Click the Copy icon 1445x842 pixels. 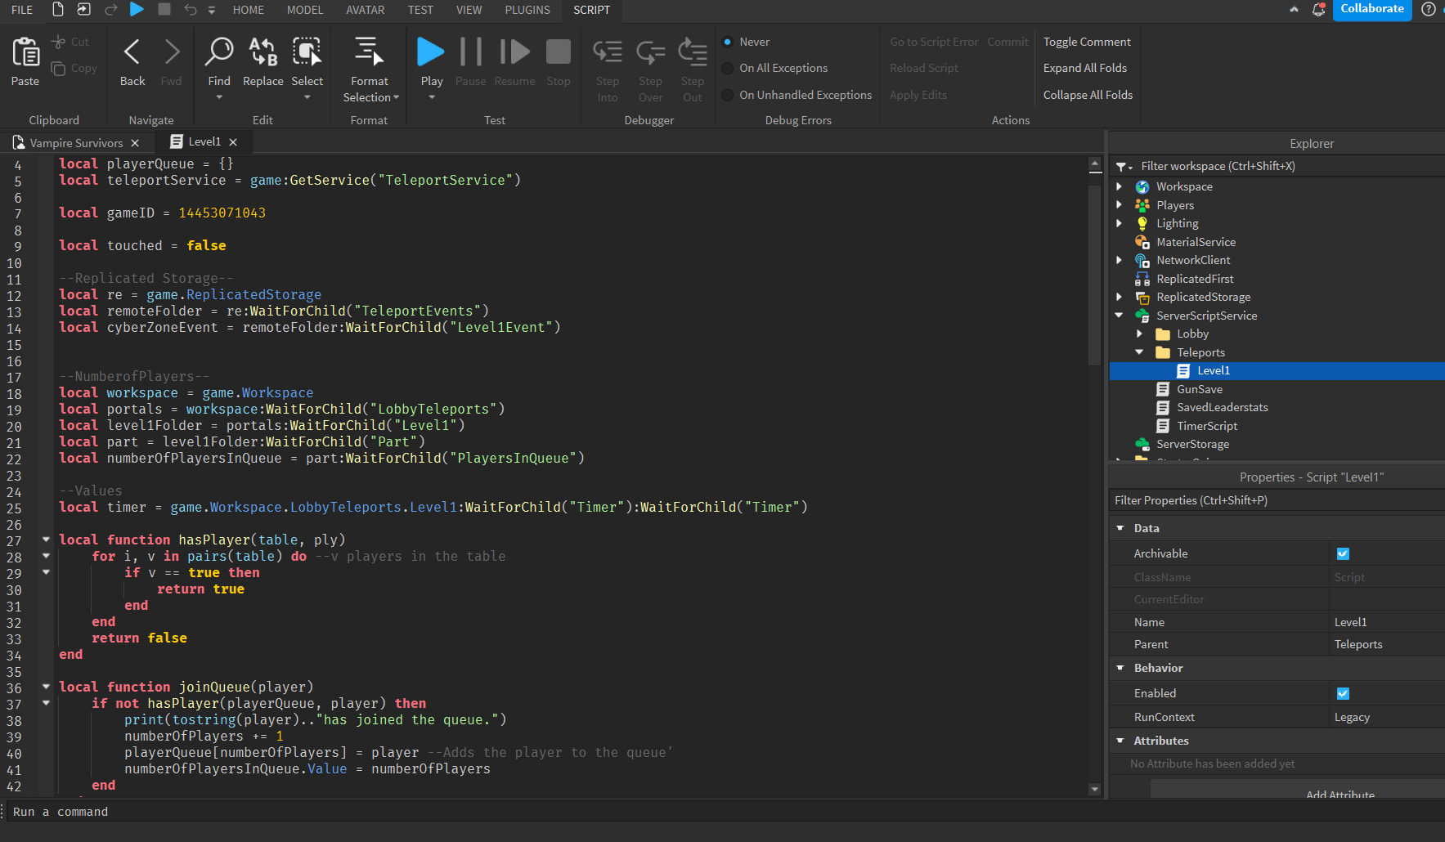(x=58, y=69)
